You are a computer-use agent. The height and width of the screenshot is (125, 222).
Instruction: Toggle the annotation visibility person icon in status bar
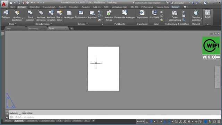pos(180,122)
